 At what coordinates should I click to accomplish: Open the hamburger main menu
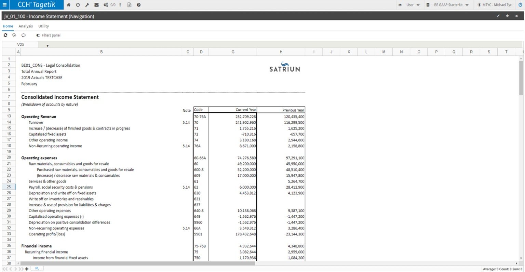pyautogui.click(x=4, y=5)
